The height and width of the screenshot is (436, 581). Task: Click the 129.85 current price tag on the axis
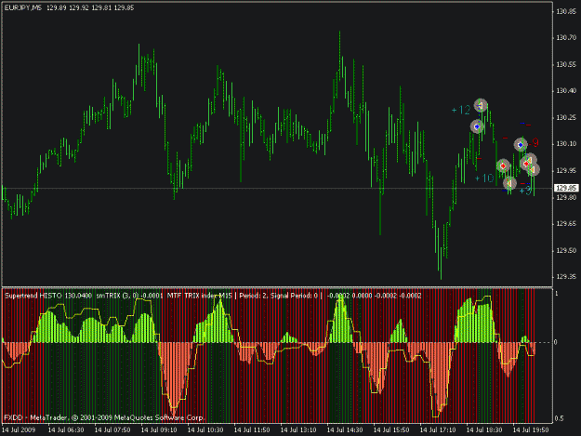point(566,188)
